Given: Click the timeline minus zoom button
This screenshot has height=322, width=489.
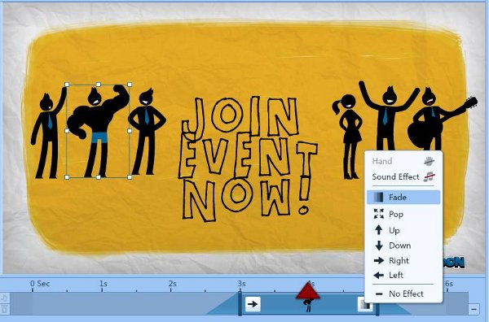Looking at the screenshot, I should pyautogui.click(x=474, y=309).
